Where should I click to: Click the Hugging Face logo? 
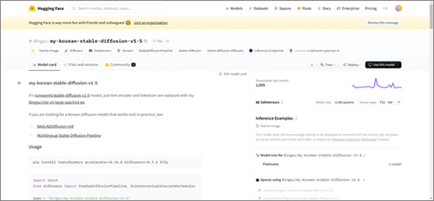tap(46, 8)
